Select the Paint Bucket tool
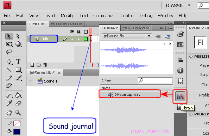This screenshot has width=209, height=136. tap(18, 95)
